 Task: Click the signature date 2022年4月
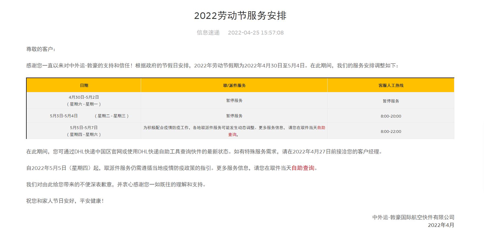tap(441, 225)
